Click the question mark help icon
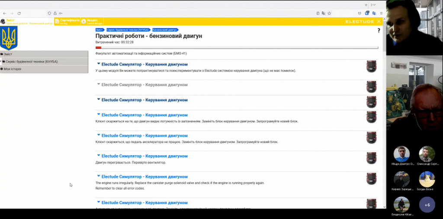 (x=379, y=31)
